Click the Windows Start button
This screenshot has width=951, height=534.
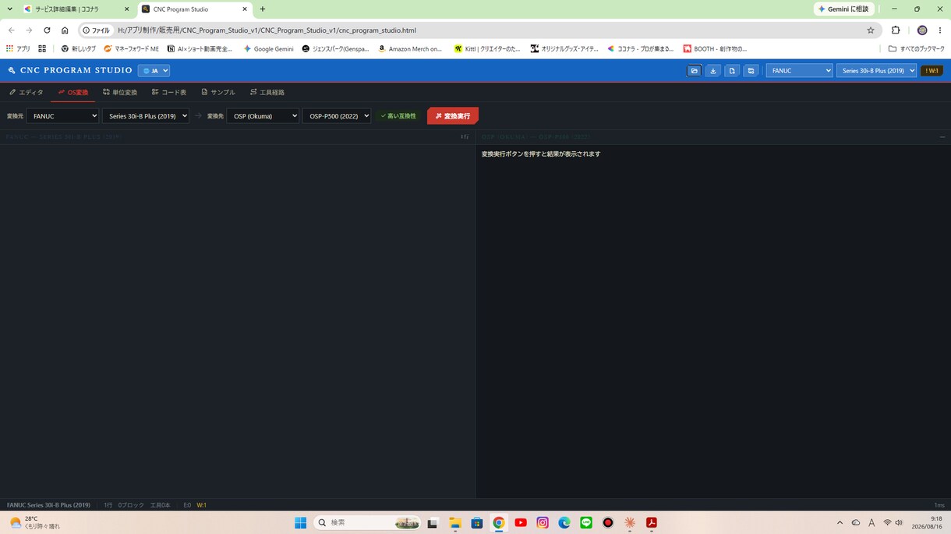click(x=300, y=522)
